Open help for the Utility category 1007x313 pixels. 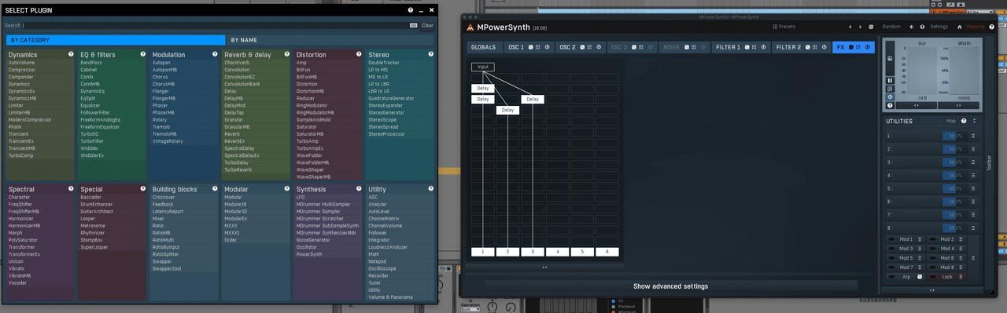430,189
